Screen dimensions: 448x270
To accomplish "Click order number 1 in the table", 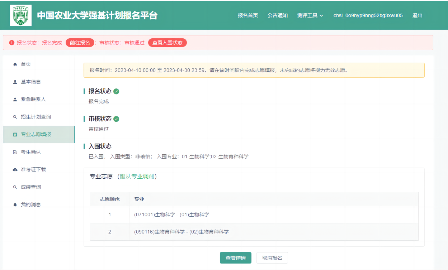I will [110, 215].
